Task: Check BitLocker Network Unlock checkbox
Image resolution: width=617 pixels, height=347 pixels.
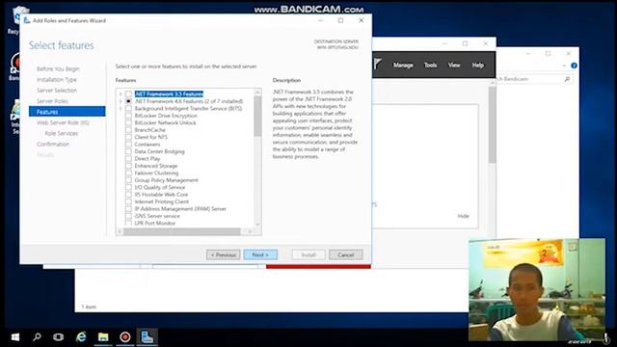Action: point(128,122)
